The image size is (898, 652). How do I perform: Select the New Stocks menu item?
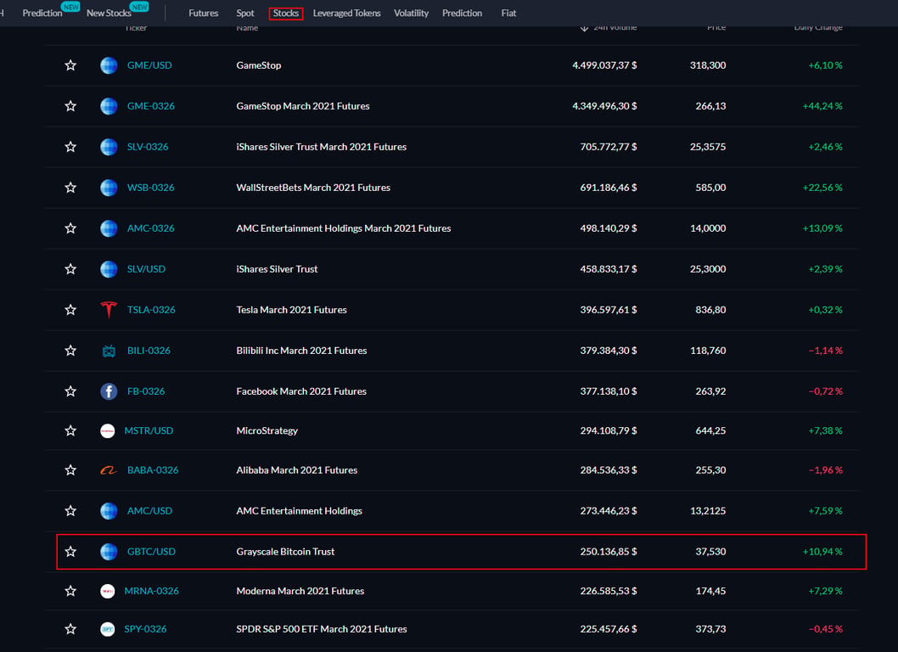[109, 13]
